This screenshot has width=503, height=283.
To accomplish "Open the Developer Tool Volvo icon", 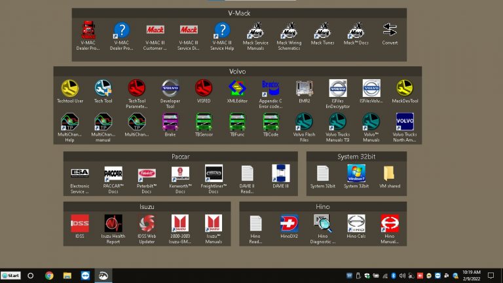I will pos(170,89).
